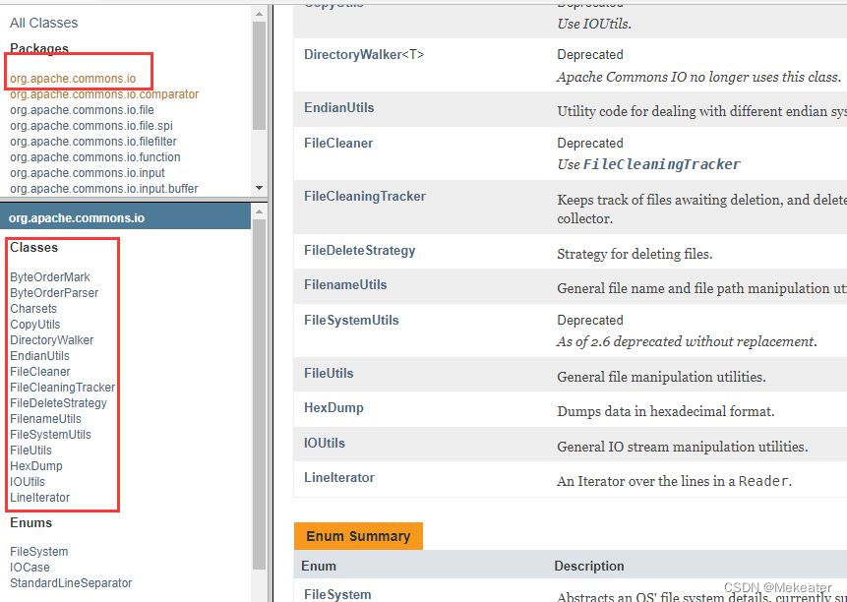Click the packages frame scroll-up arrow
Image resolution: width=847 pixels, height=602 pixels.
point(260,14)
